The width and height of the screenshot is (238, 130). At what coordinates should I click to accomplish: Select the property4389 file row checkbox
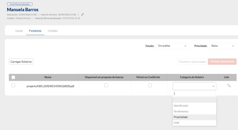[13, 85]
